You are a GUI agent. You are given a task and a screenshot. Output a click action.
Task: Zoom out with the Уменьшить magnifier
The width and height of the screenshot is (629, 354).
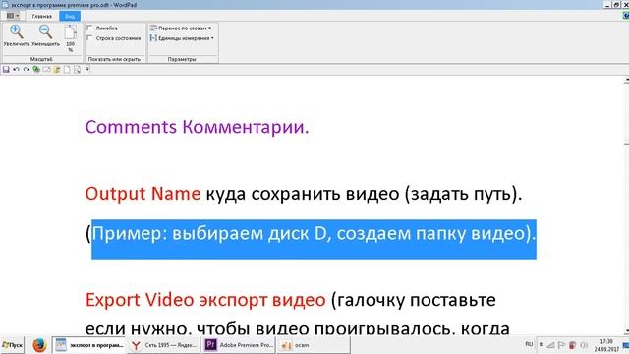click(x=45, y=35)
